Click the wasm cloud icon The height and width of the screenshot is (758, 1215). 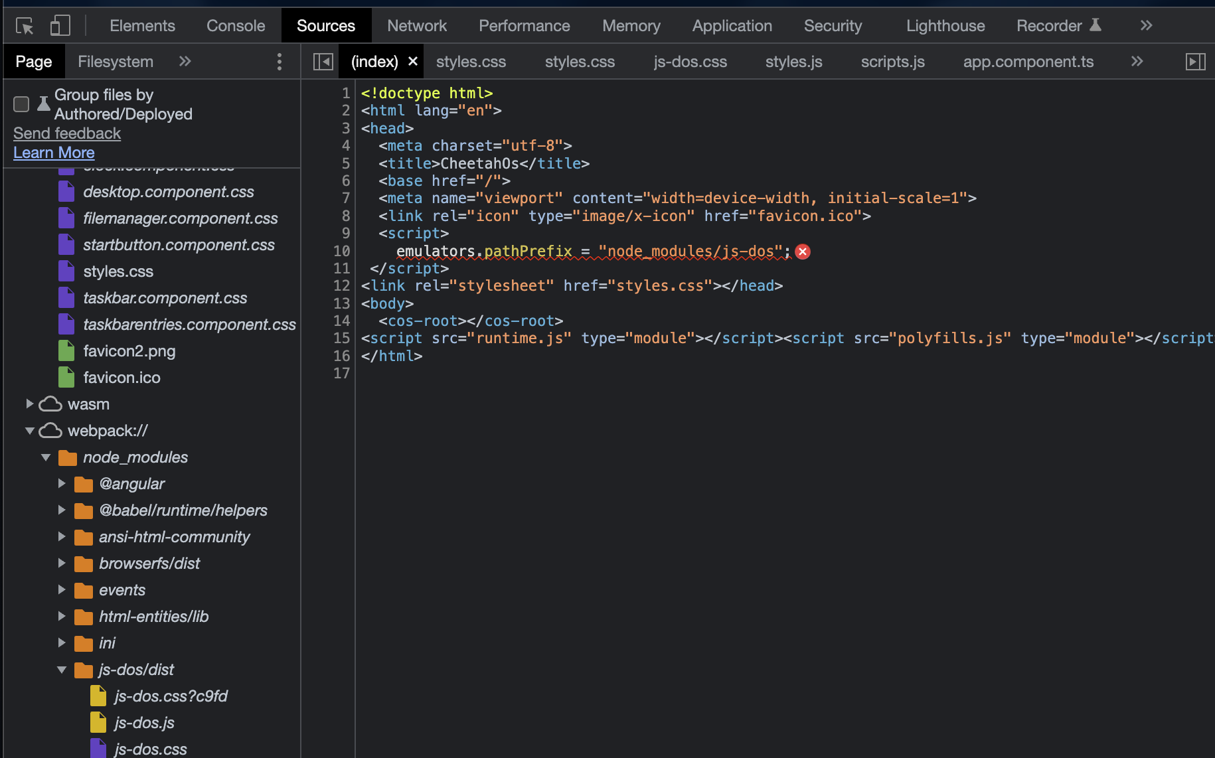50,404
